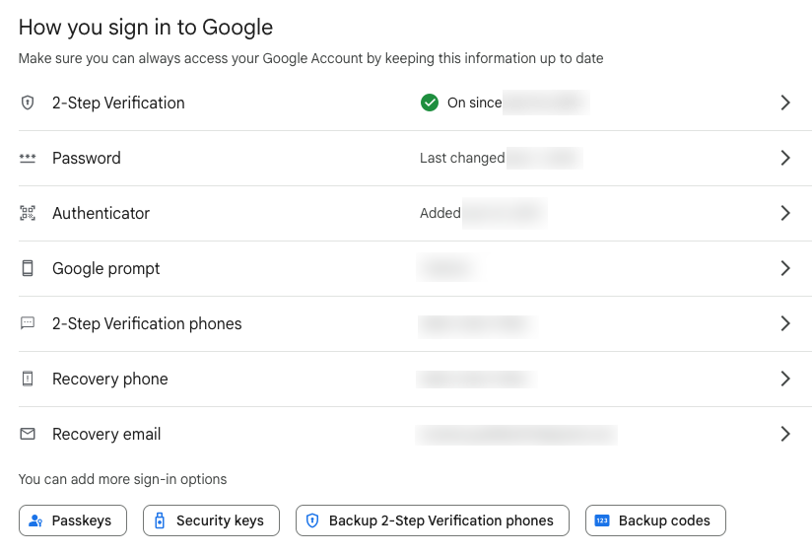The width and height of the screenshot is (812, 554).
Task: Select the Recovery email row label
Action: [x=106, y=434]
